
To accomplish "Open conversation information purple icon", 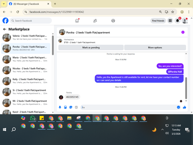I will click(183, 32).
